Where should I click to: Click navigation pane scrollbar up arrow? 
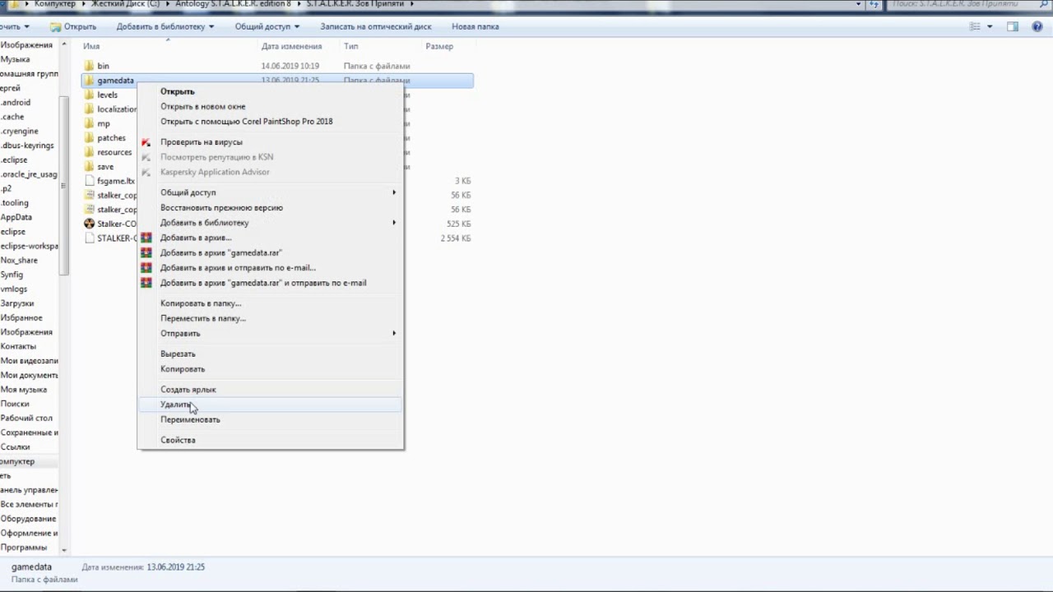pyautogui.click(x=64, y=44)
